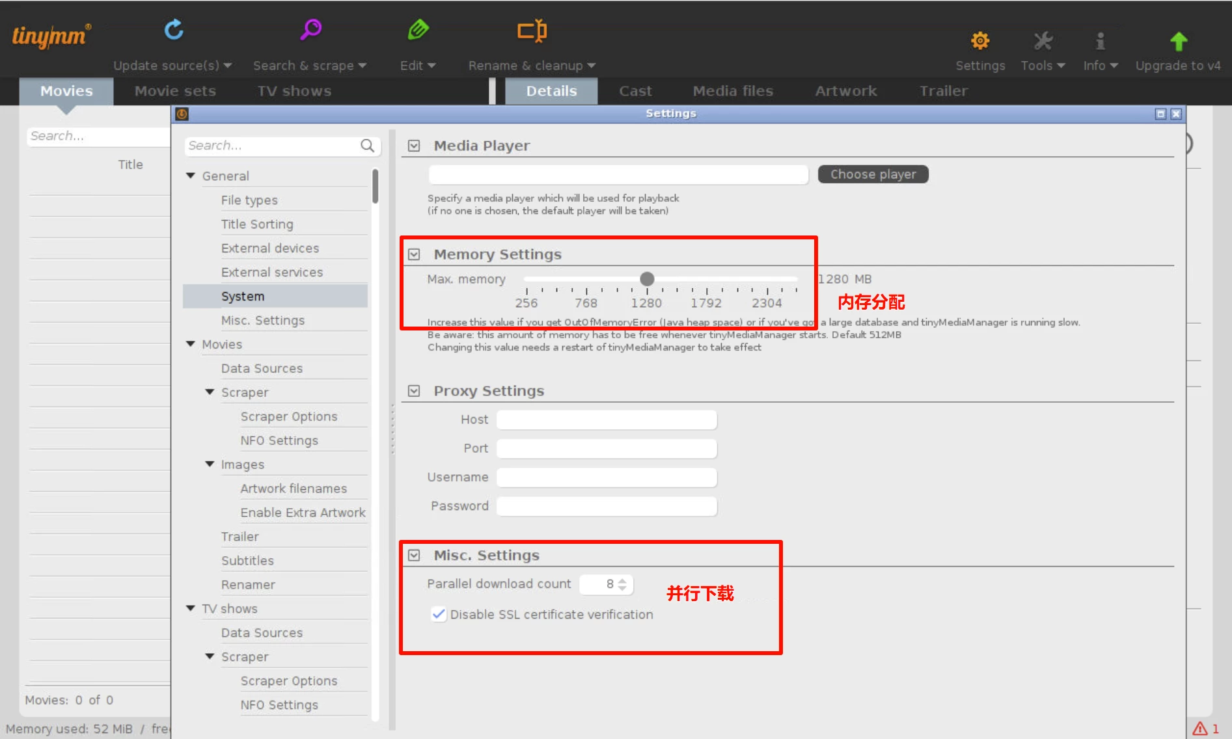Click the Max. memory slider handle
1232x739 pixels.
coord(647,279)
